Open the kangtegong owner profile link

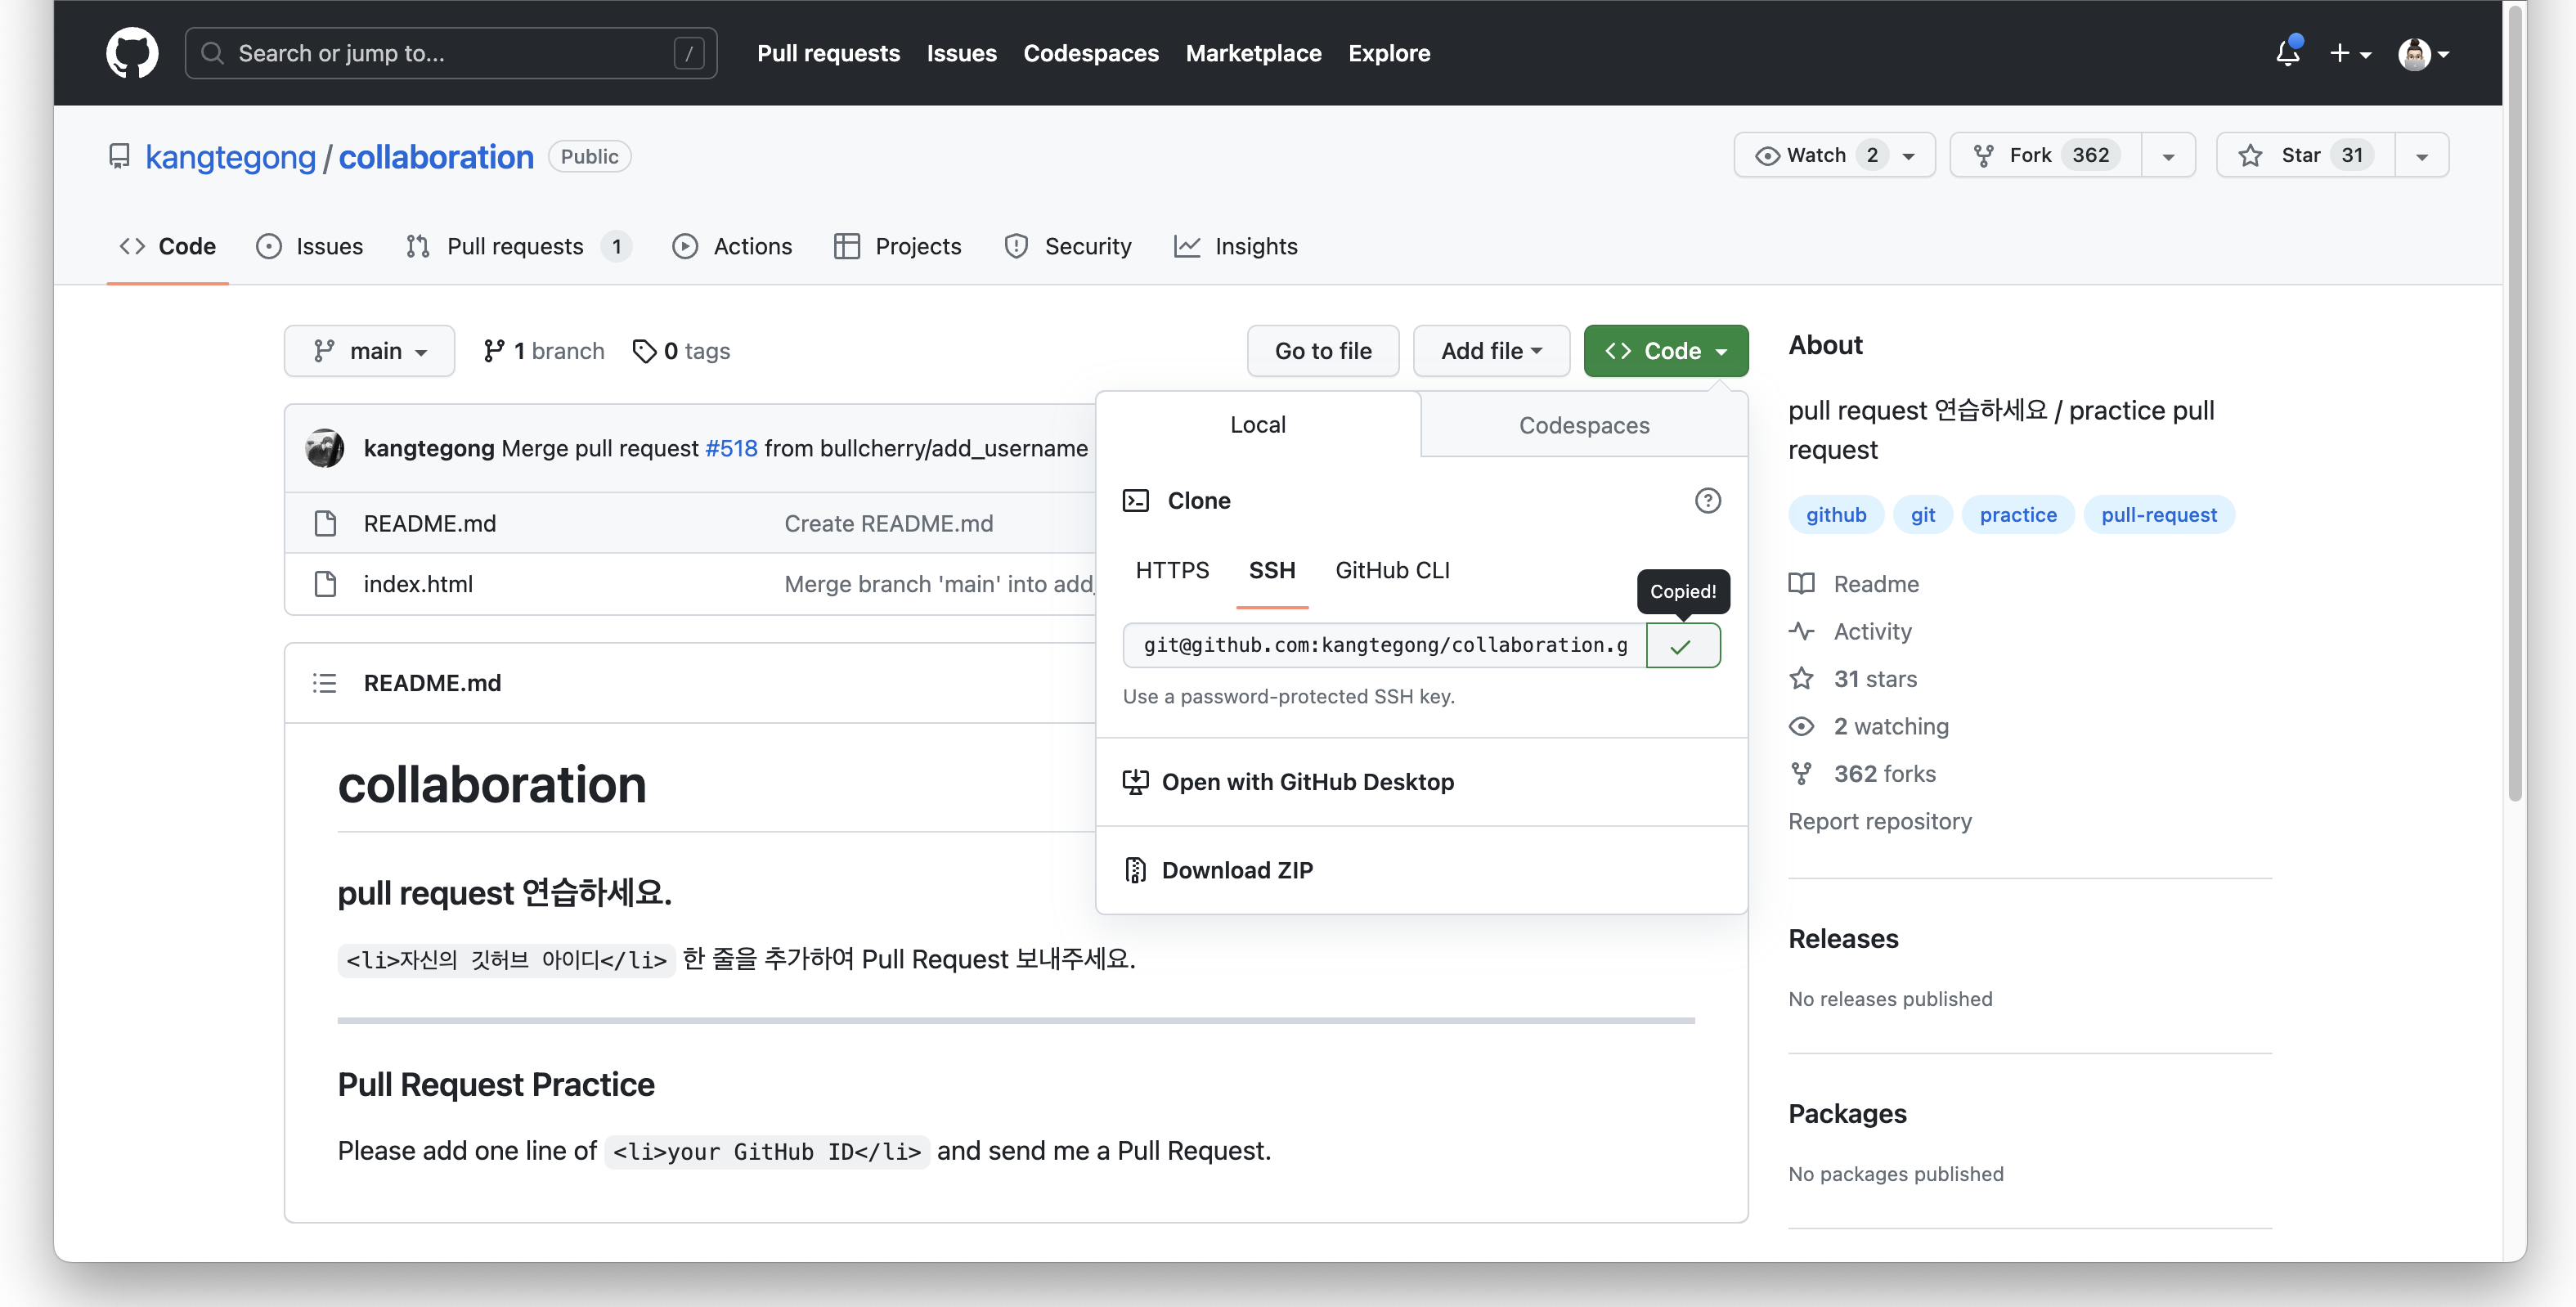click(230, 157)
